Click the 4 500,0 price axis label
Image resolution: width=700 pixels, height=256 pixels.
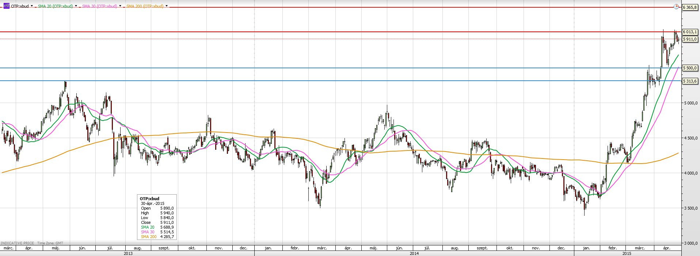tap(691, 138)
